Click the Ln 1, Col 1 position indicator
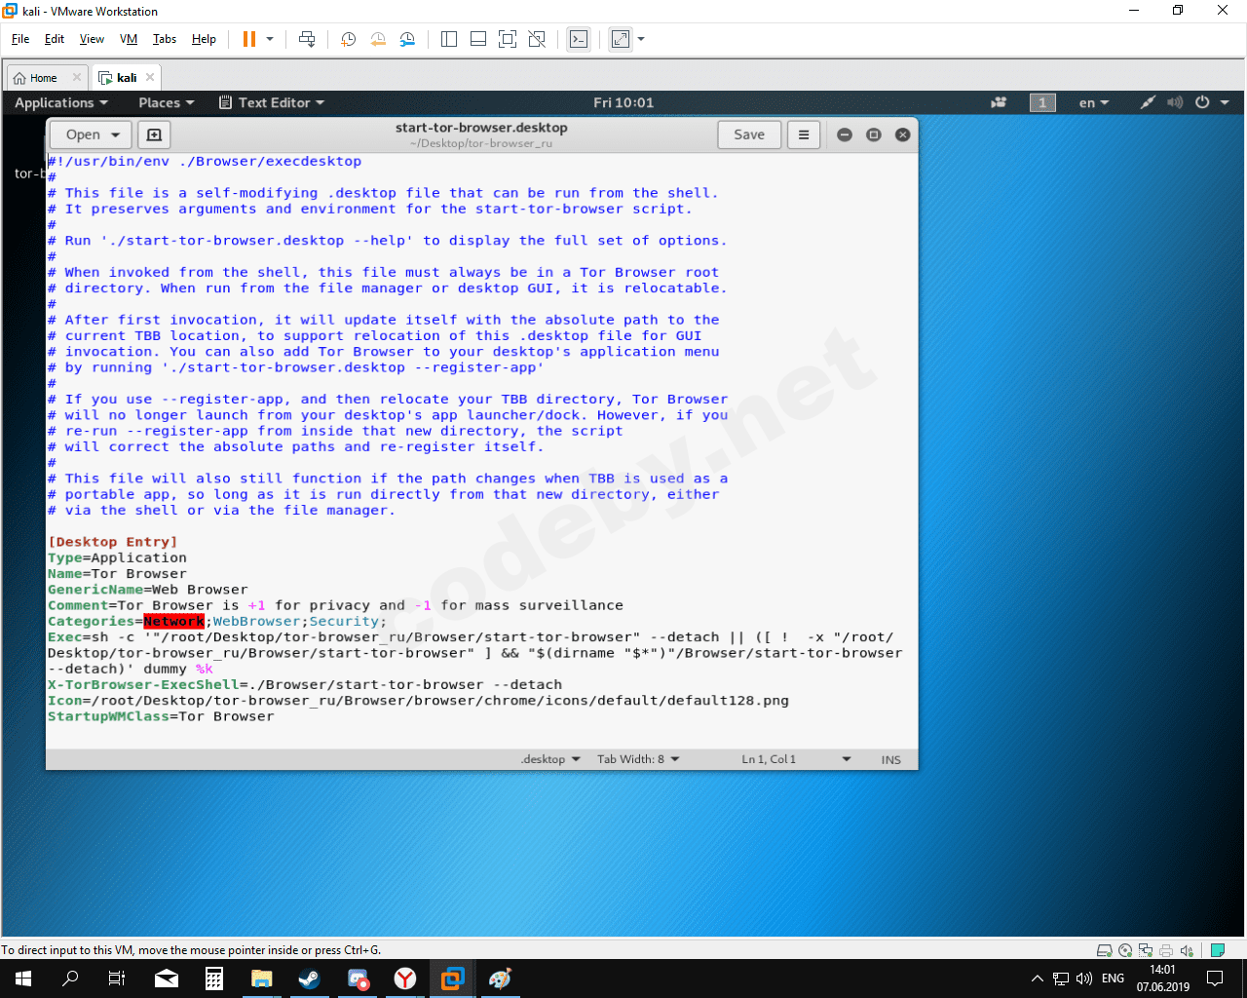The width and height of the screenshot is (1247, 998). (769, 759)
